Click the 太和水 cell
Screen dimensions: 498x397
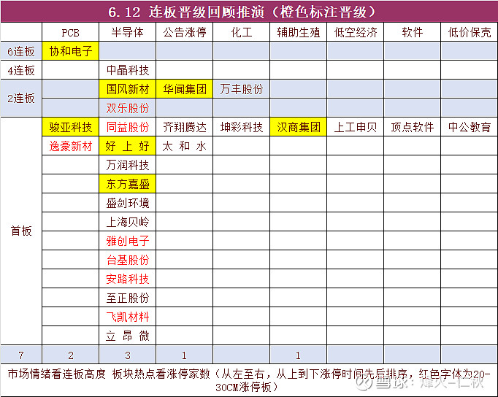185,146
